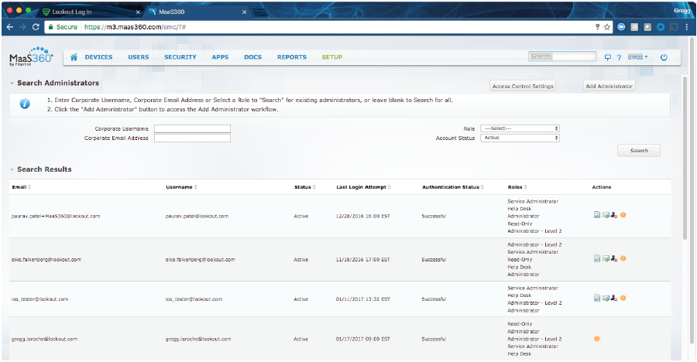Send email icon for eike.falkenberg row
The height and width of the screenshot is (362, 697).
pos(606,258)
